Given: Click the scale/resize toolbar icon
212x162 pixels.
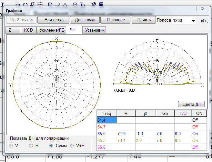Looking at the screenshot, I should [33, 5].
